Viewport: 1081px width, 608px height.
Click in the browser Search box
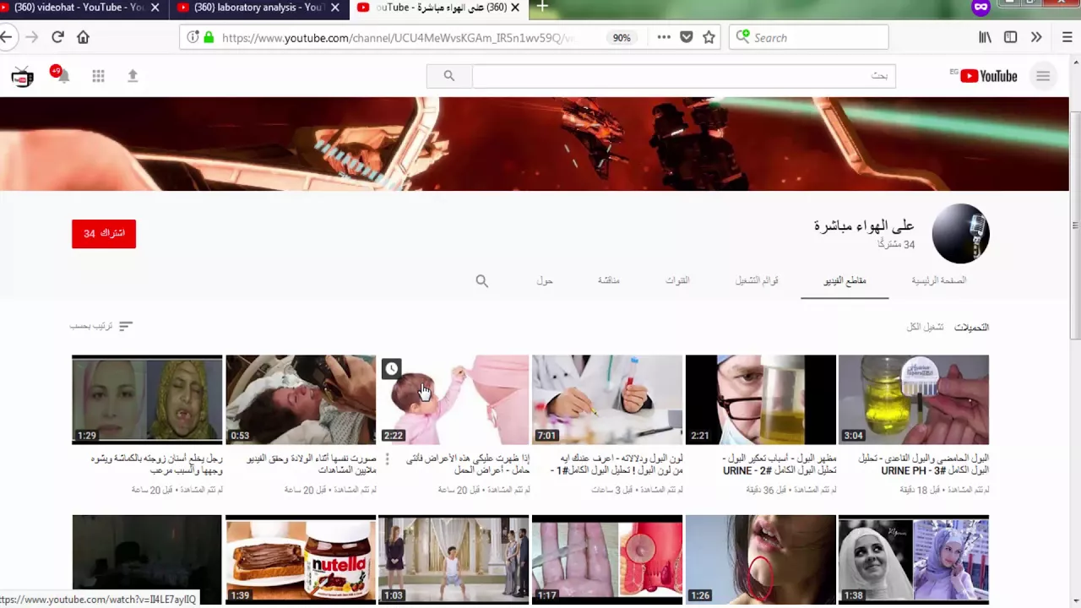pyautogui.click(x=809, y=37)
